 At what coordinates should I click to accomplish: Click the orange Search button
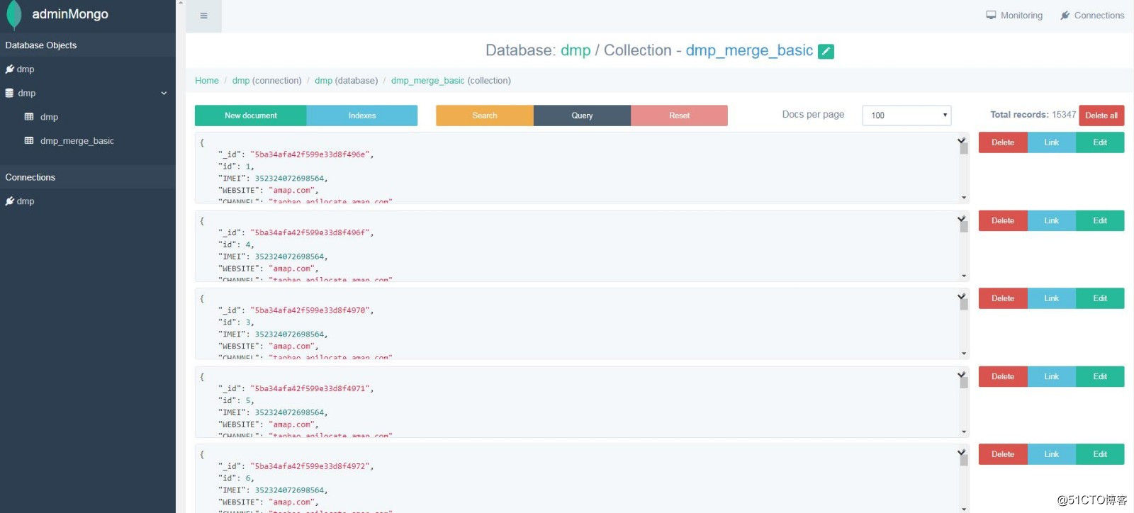pyautogui.click(x=485, y=115)
